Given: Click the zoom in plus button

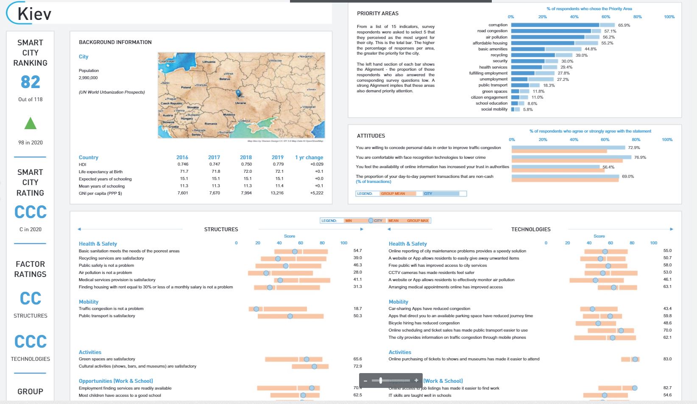Looking at the screenshot, I should click(x=416, y=381).
